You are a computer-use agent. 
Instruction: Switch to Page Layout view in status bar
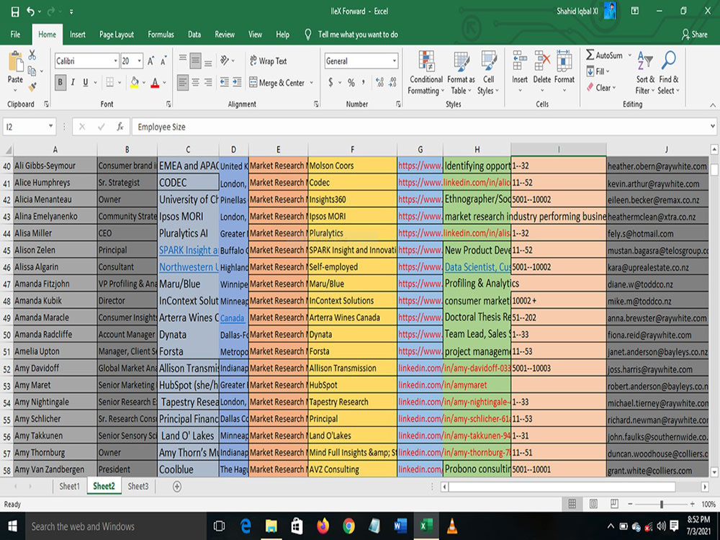(593, 504)
